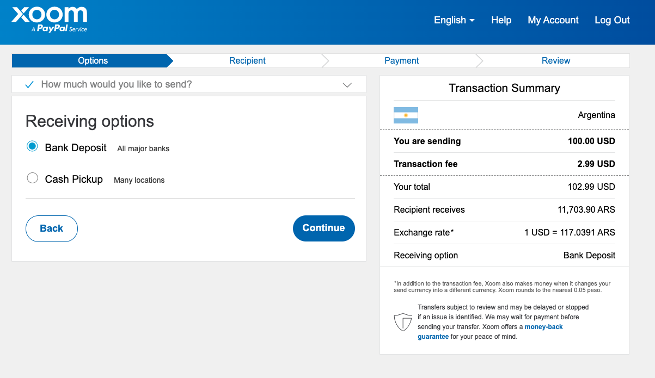Open the English language dropdown
655x378 pixels.
[454, 20]
